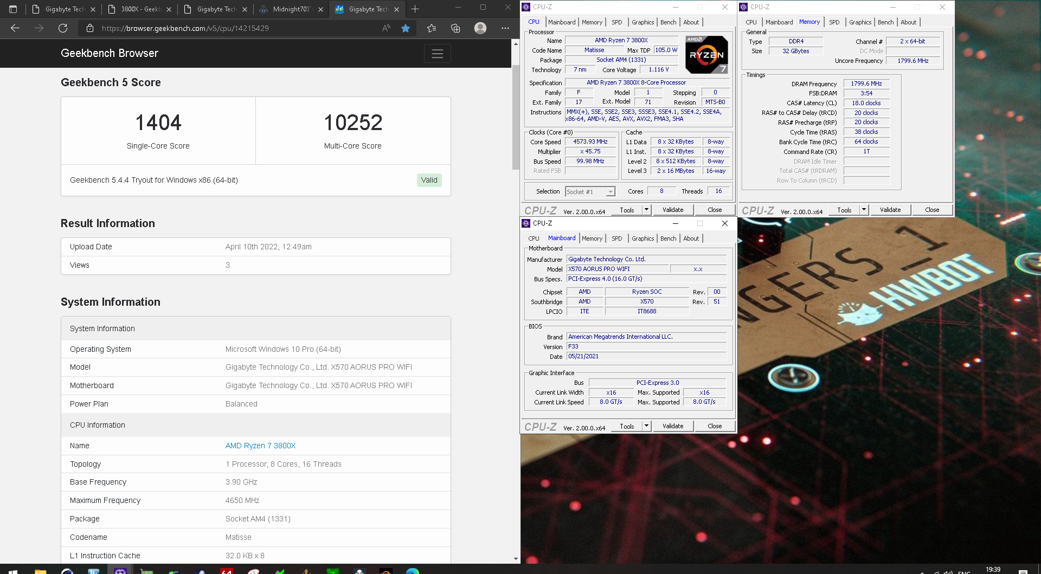Viewport: 1041px width, 574px height.
Task: Switch to the 3800X - Geekbench browser tab
Action: coord(140,9)
